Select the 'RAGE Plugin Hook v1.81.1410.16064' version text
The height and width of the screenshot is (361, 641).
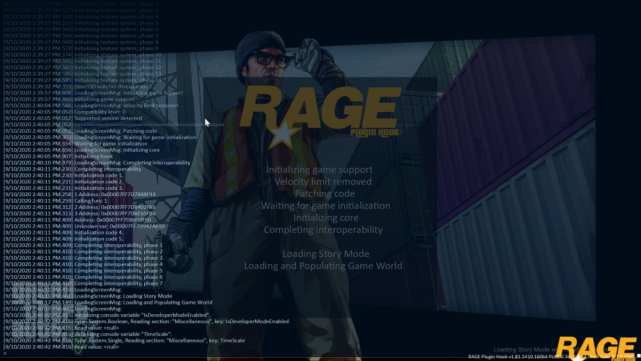(507, 357)
